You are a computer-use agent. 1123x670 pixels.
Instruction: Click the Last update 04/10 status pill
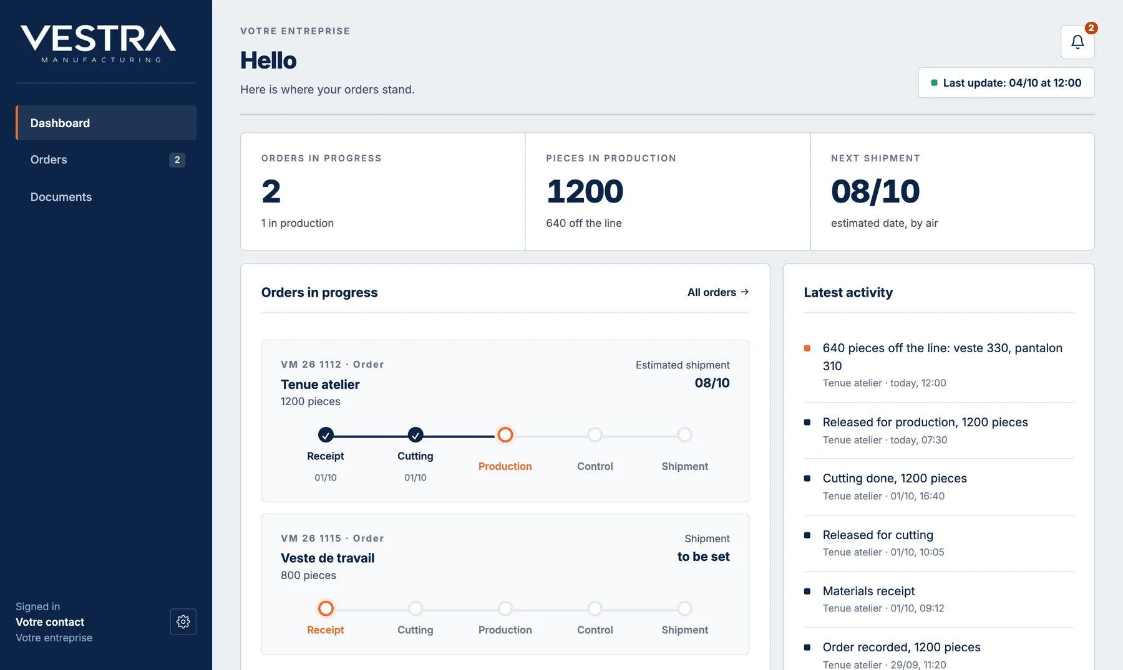1006,83
